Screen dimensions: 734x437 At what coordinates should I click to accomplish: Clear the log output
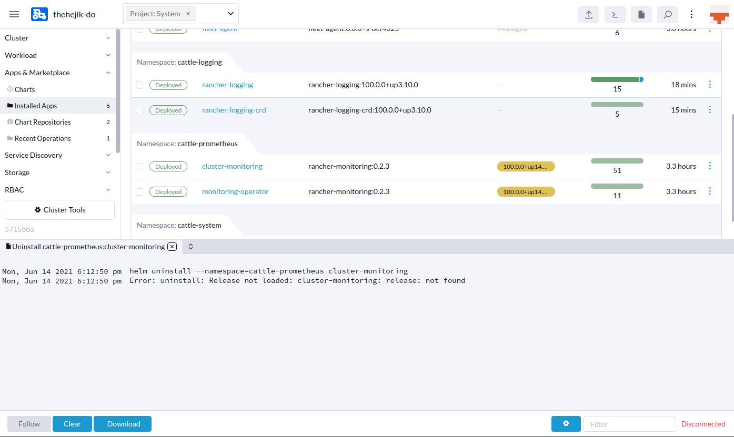point(72,424)
